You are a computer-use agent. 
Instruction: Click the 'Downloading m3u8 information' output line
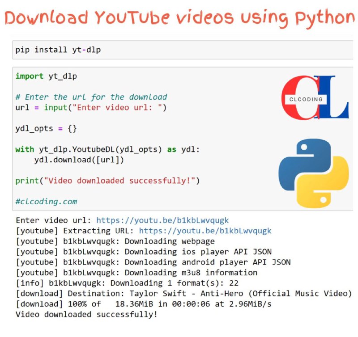pyautogui.click(x=136, y=273)
